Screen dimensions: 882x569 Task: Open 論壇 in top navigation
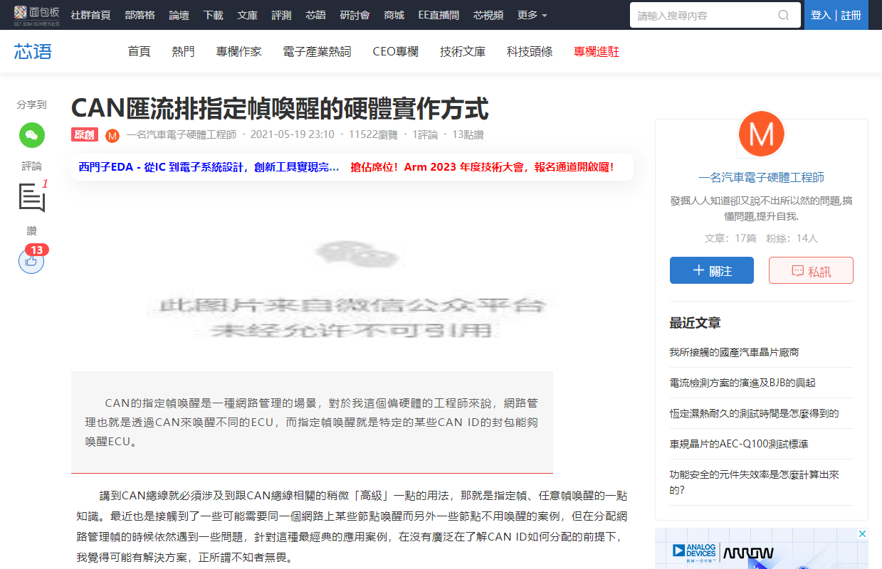[x=179, y=15]
